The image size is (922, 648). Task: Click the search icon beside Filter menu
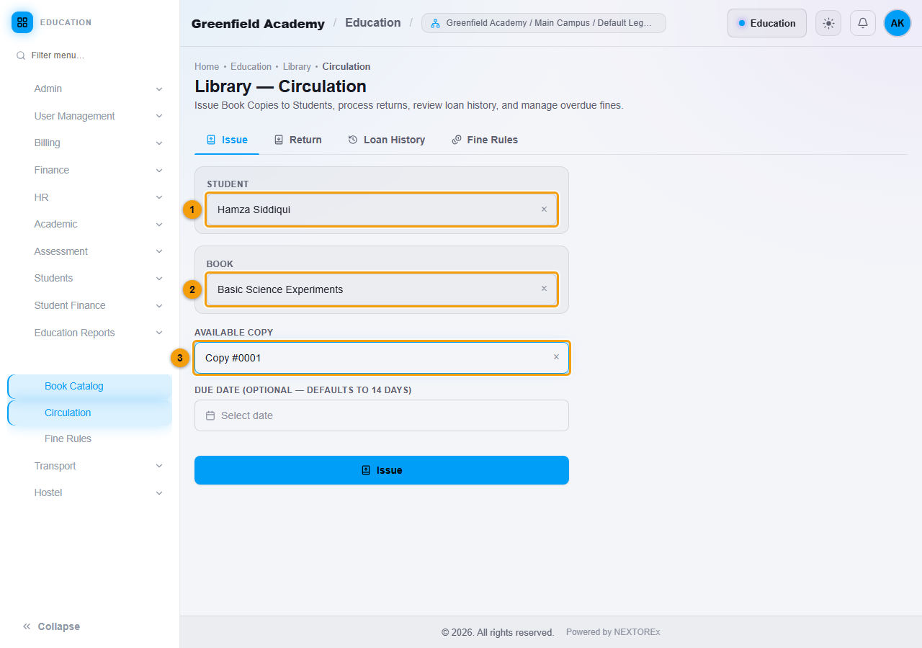(21, 55)
